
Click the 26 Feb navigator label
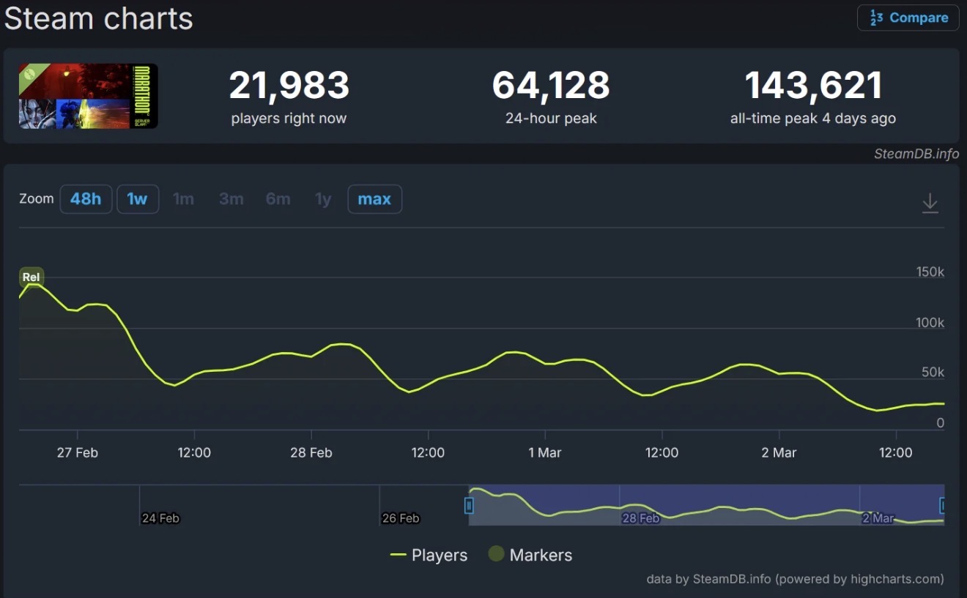click(401, 518)
